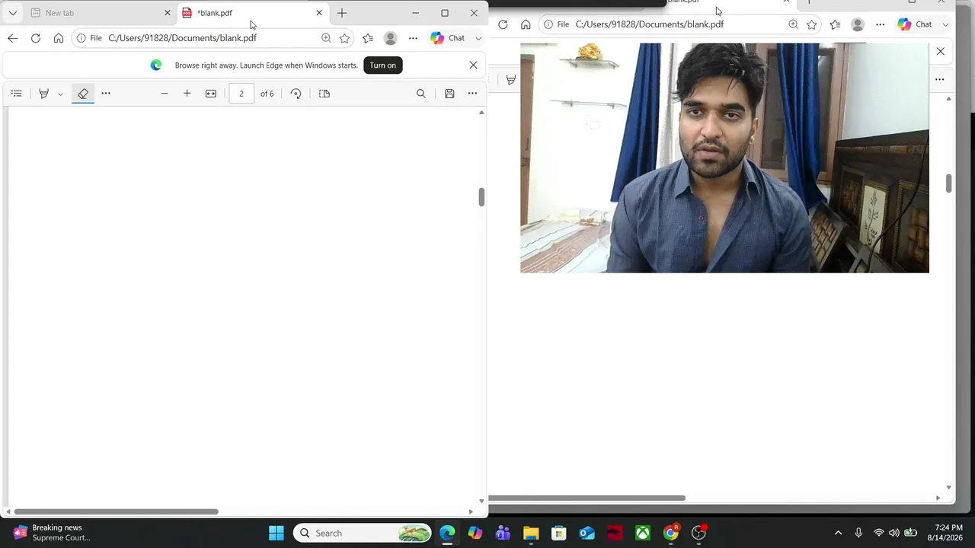Click Fit to width in left PDF toolbar
The width and height of the screenshot is (975, 548).
(x=211, y=94)
